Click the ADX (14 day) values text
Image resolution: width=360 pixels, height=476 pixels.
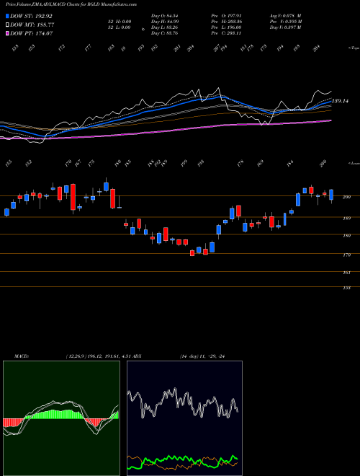(202, 356)
